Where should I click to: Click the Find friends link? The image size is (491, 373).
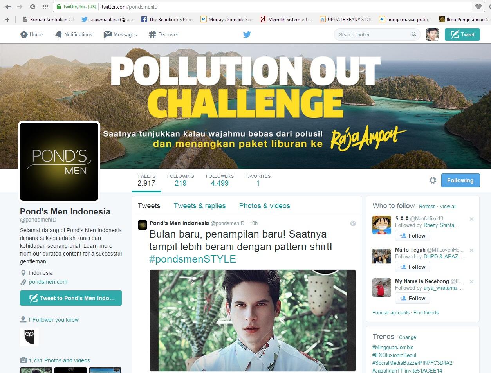coord(426,313)
